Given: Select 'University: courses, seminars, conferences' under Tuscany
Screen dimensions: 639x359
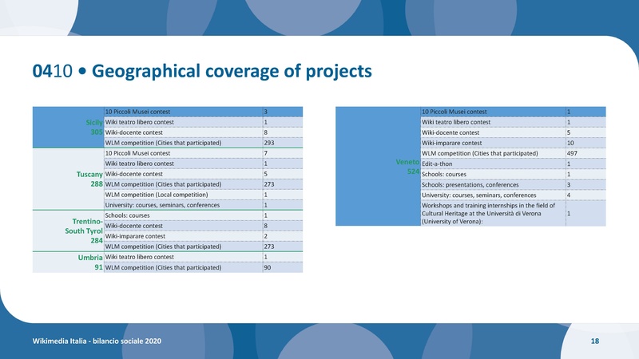Looking at the screenshot, I should 182,205.
